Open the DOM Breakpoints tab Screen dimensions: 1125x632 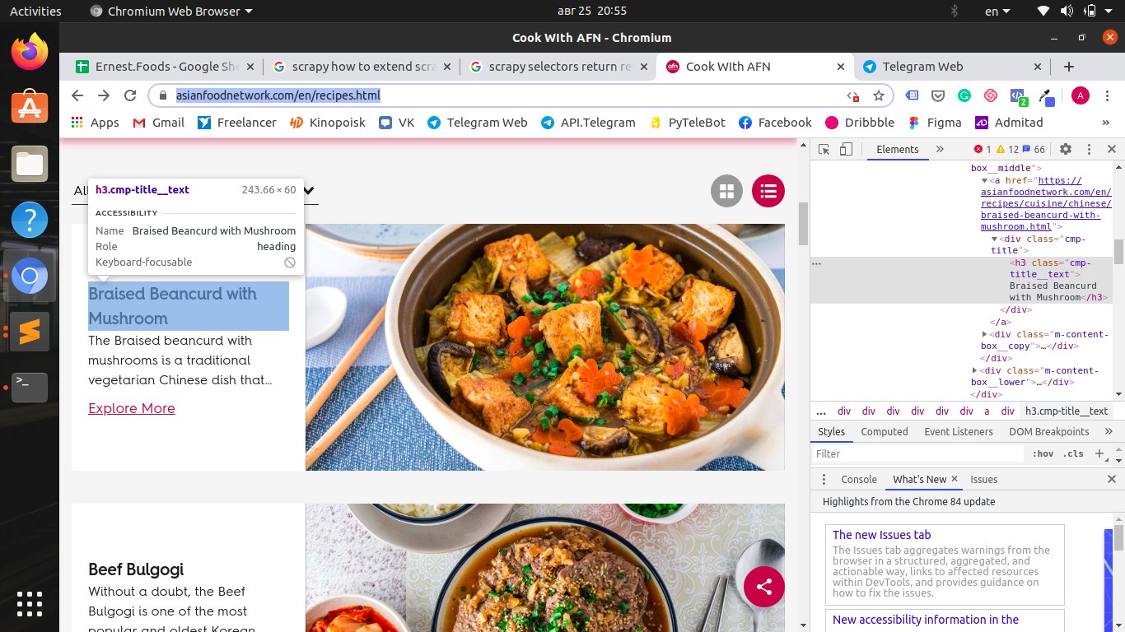[1048, 431]
